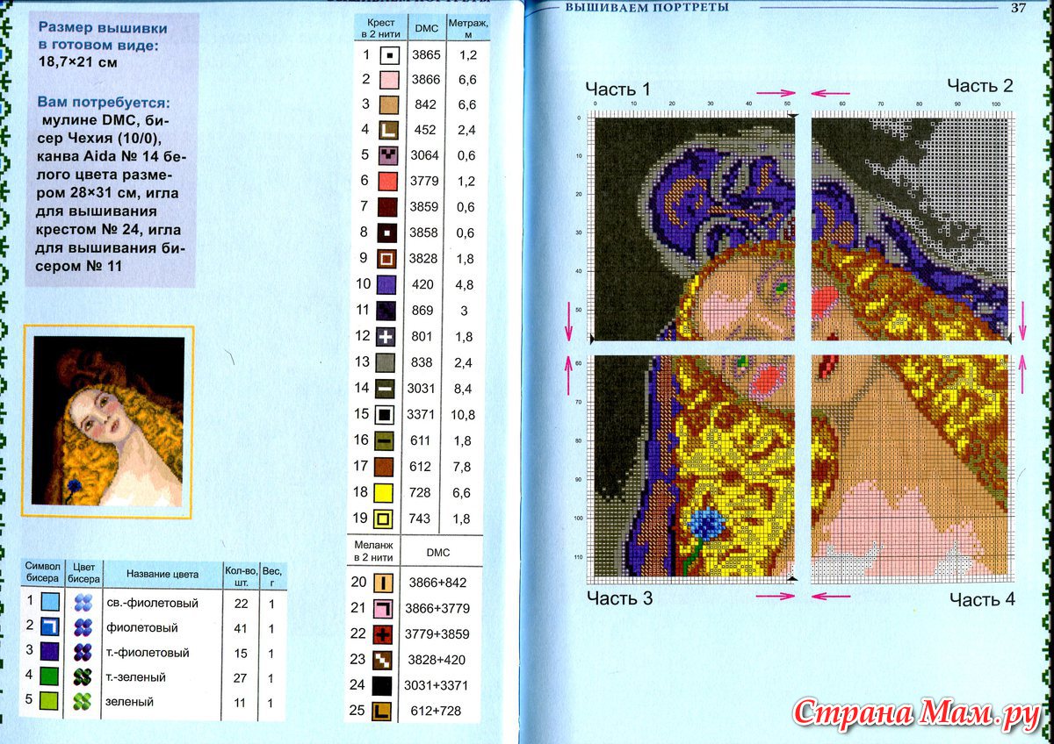1054x744 pixels.
Task: Pick the violet swatch for DMC 420
Action: tap(387, 284)
